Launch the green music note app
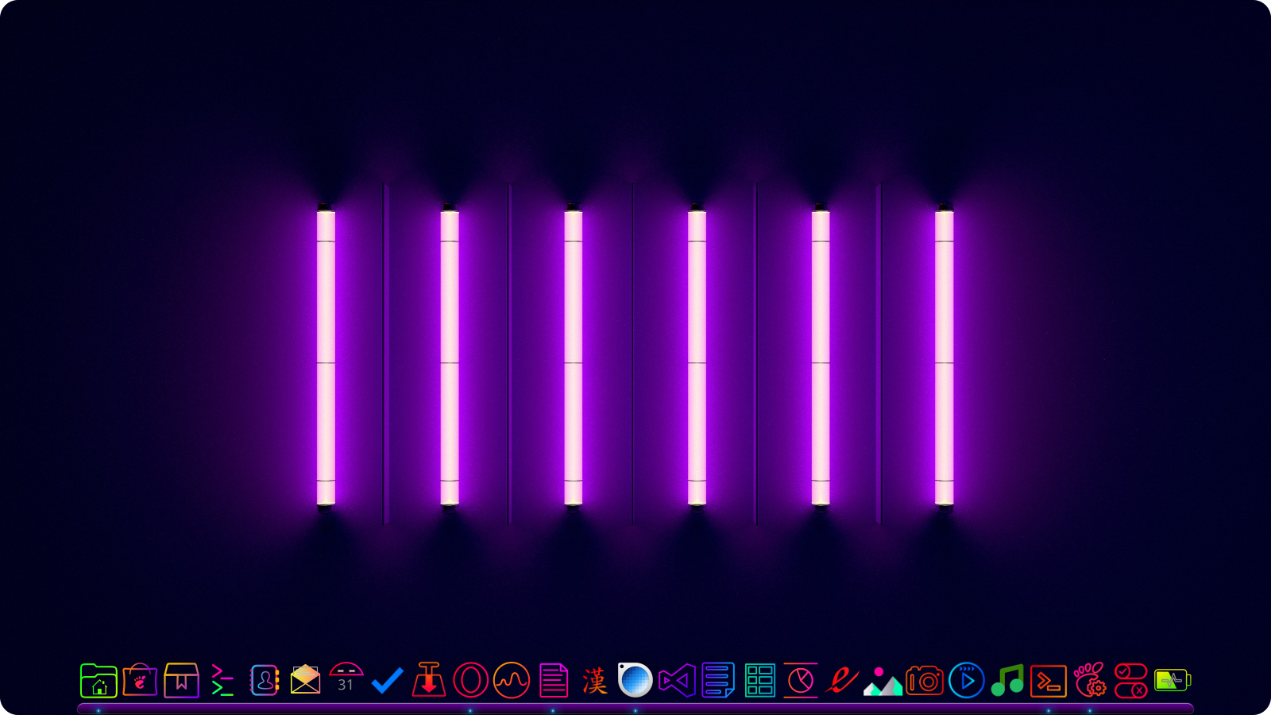 (1007, 681)
